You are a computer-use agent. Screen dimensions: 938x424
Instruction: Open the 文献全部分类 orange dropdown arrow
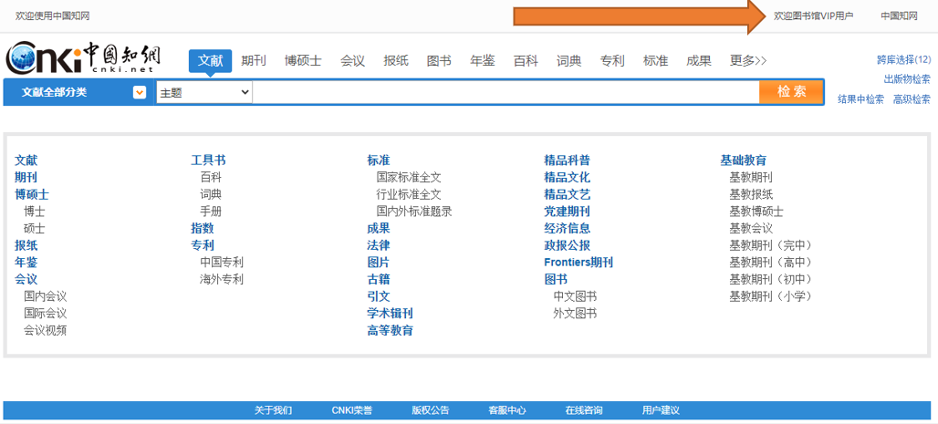tap(140, 93)
